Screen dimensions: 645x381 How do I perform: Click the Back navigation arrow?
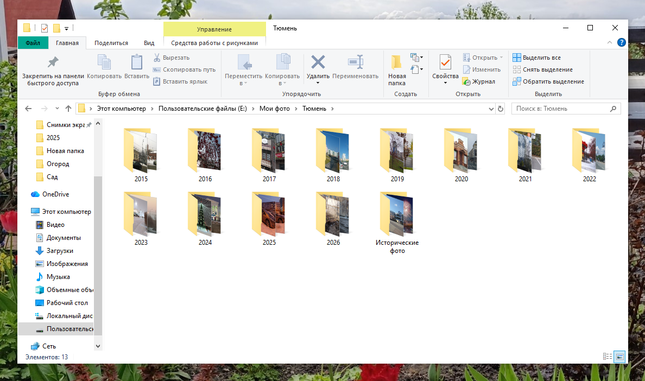click(x=28, y=109)
